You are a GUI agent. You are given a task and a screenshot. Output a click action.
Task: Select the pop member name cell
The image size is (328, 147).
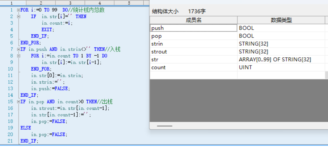coord(193,36)
